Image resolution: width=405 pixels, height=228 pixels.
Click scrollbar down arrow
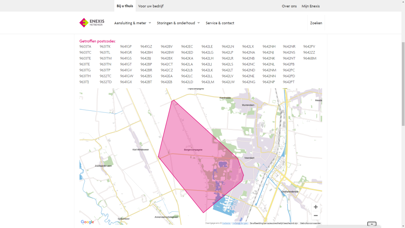(x=403, y=226)
